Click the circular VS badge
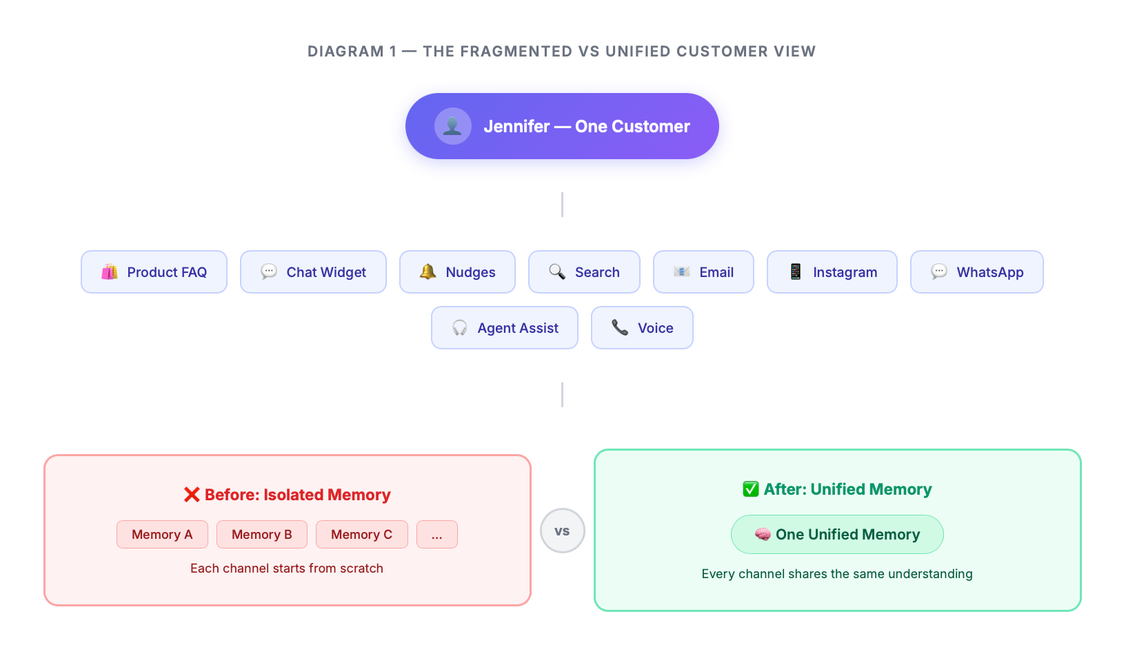The height and width of the screenshot is (656, 1126). (x=562, y=531)
